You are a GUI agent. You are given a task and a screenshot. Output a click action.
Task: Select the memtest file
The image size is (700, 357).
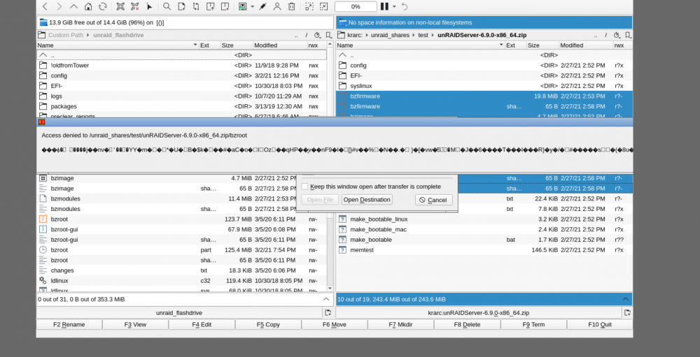484,249
